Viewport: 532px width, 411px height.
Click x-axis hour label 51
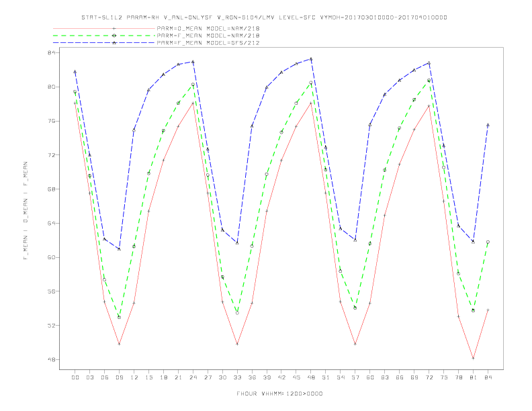326,377
